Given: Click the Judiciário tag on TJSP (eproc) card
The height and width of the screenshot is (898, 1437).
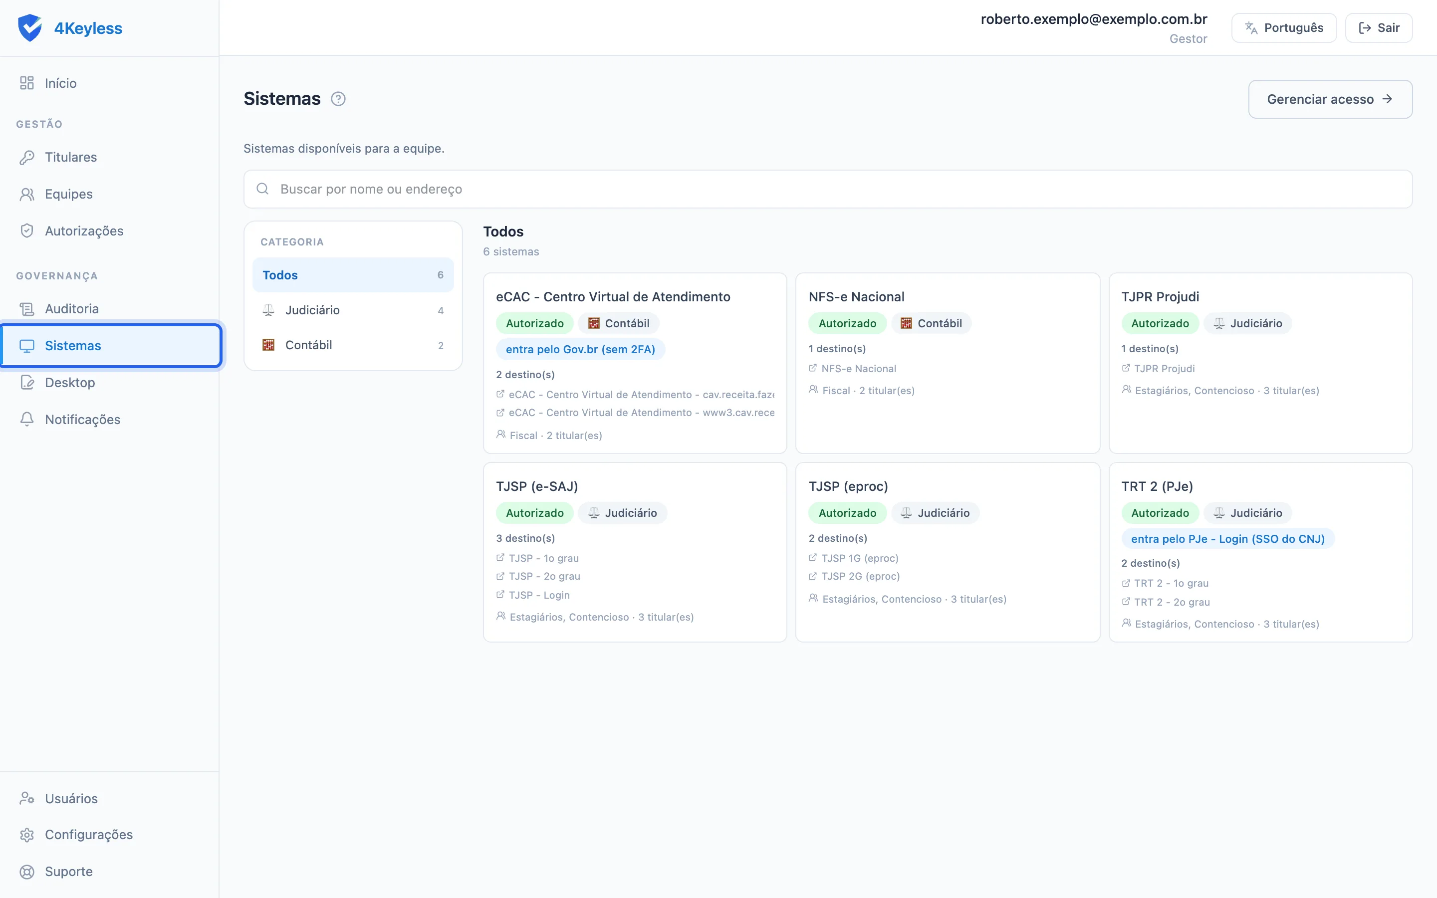Looking at the screenshot, I should [x=935, y=512].
